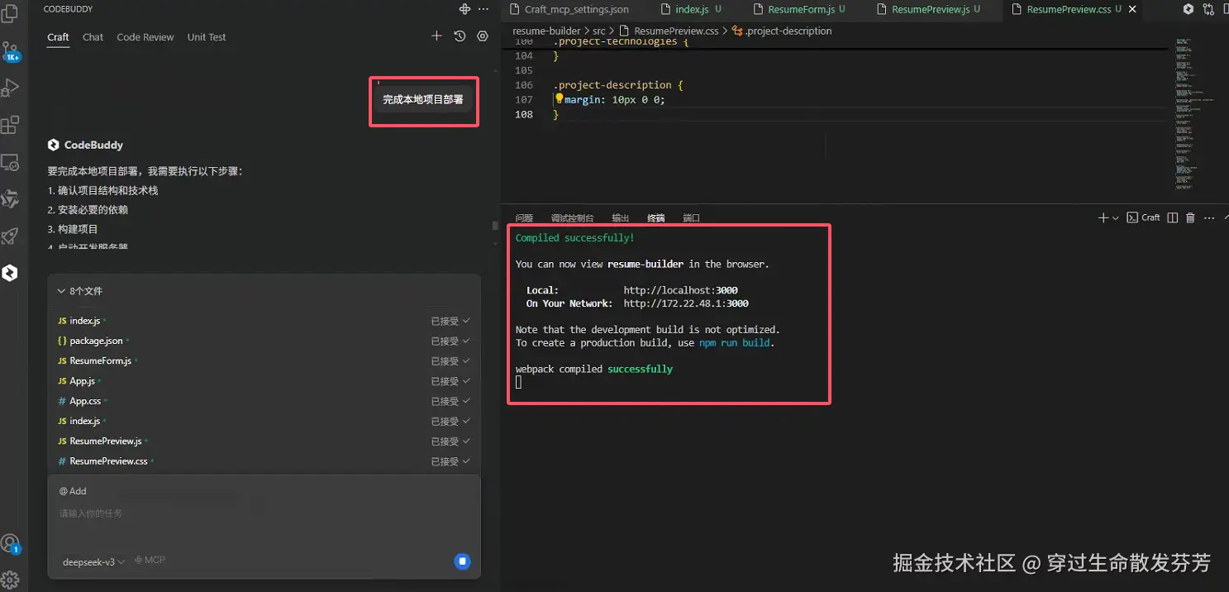Open CodeBuddy settings hexagon icon

tap(484, 36)
